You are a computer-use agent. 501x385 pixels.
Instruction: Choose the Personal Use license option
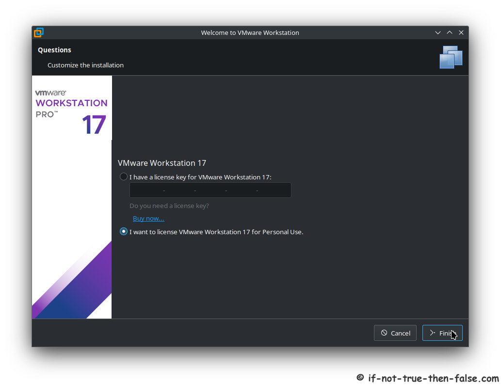pyautogui.click(x=124, y=232)
